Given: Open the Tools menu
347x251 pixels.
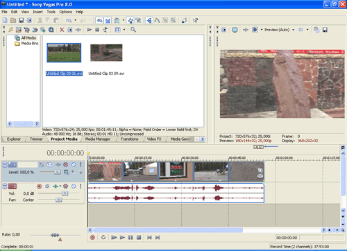Looking at the screenshot, I should click(51, 12).
